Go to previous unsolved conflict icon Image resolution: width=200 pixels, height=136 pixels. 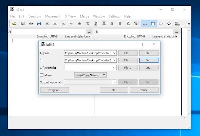click(x=96, y=24)
